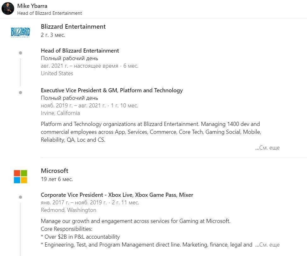Click the Redmond, Washington location
The image size is (307, 256).
68,210
